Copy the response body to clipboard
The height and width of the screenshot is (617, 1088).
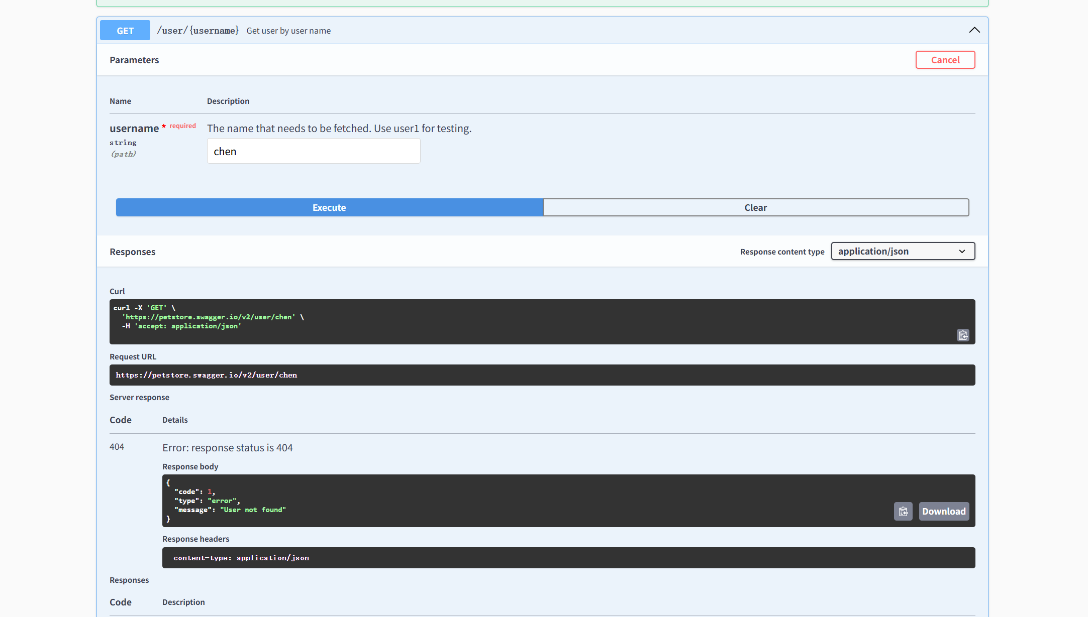[x=903, y=512]
